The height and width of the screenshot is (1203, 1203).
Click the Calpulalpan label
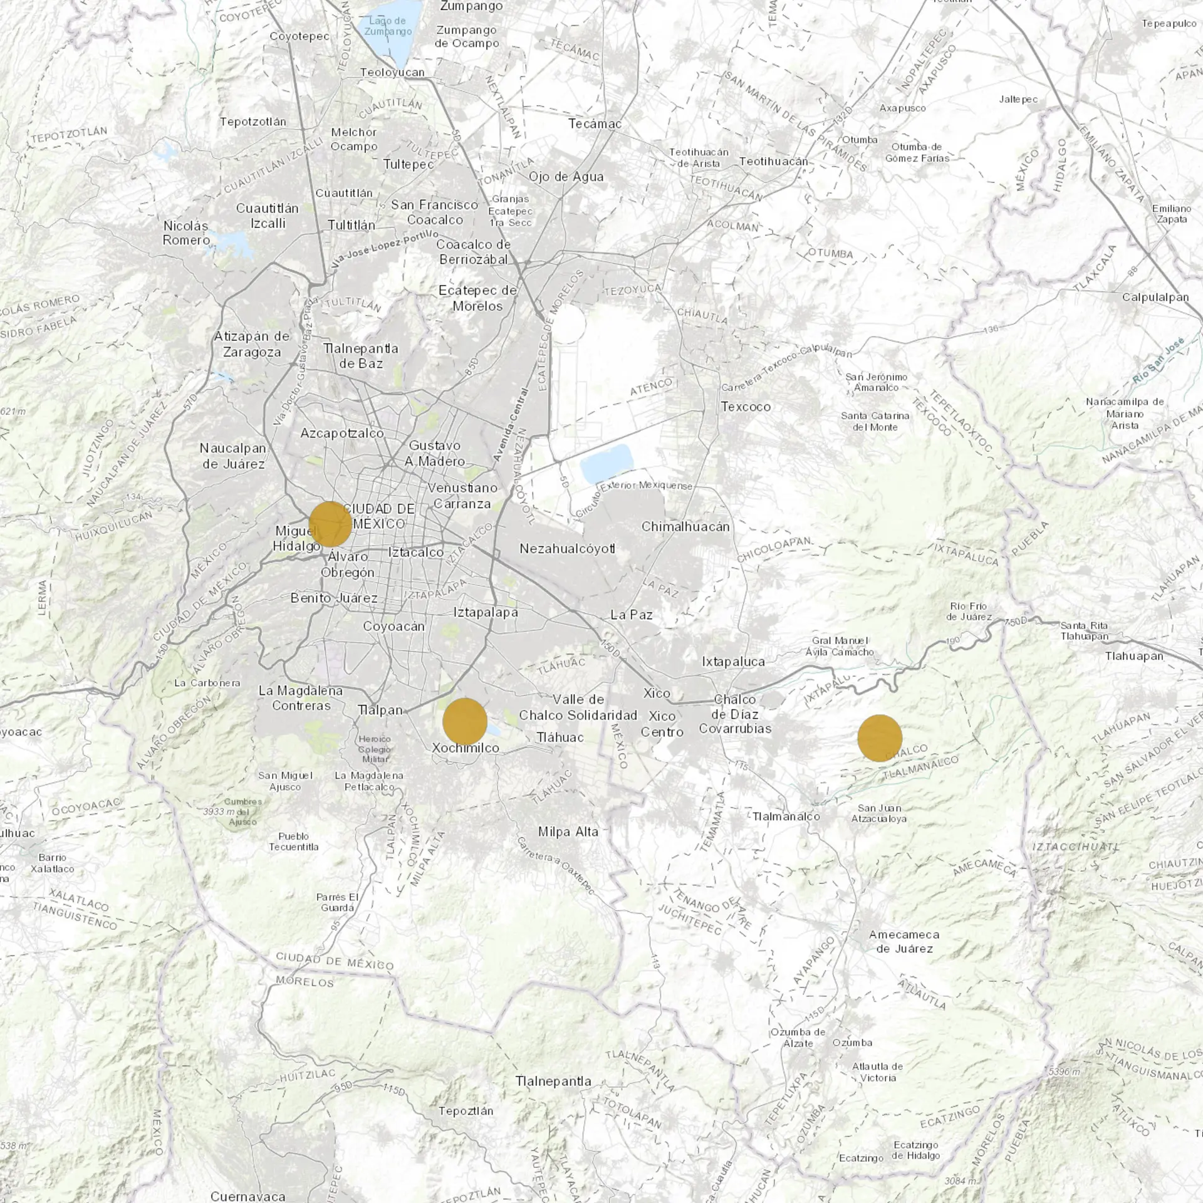[x=1155, y=297]
